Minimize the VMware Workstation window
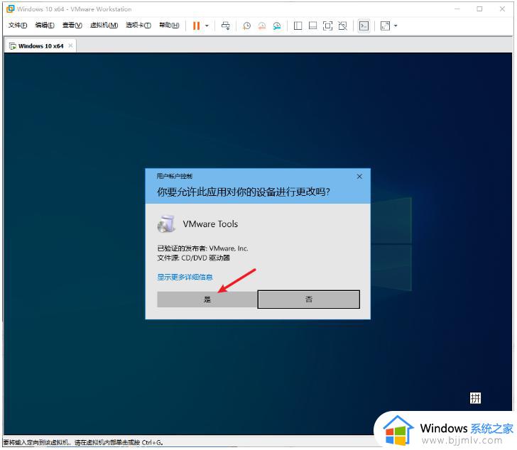 [457, 9]
